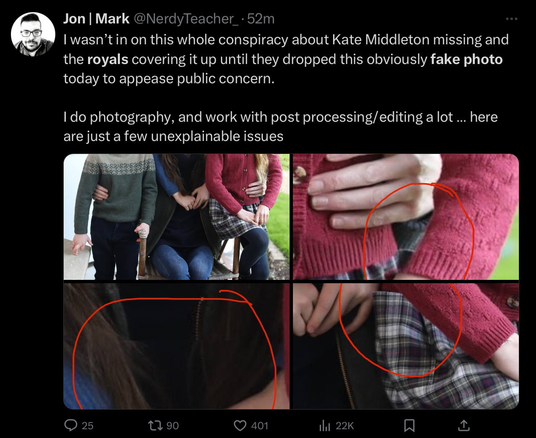Click the retweet arrows icon
536x438 pixels.
pos(155,425)
